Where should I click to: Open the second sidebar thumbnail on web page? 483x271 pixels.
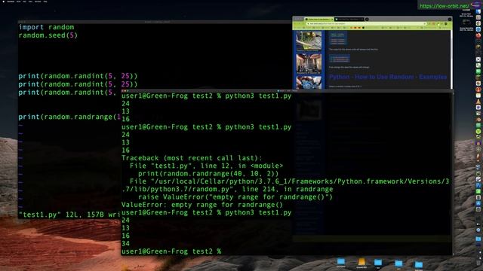pos(309,63)
